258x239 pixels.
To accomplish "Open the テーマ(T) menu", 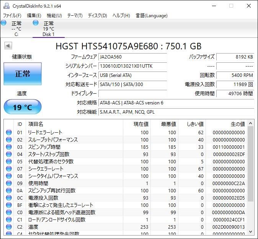I will point(75,16).
